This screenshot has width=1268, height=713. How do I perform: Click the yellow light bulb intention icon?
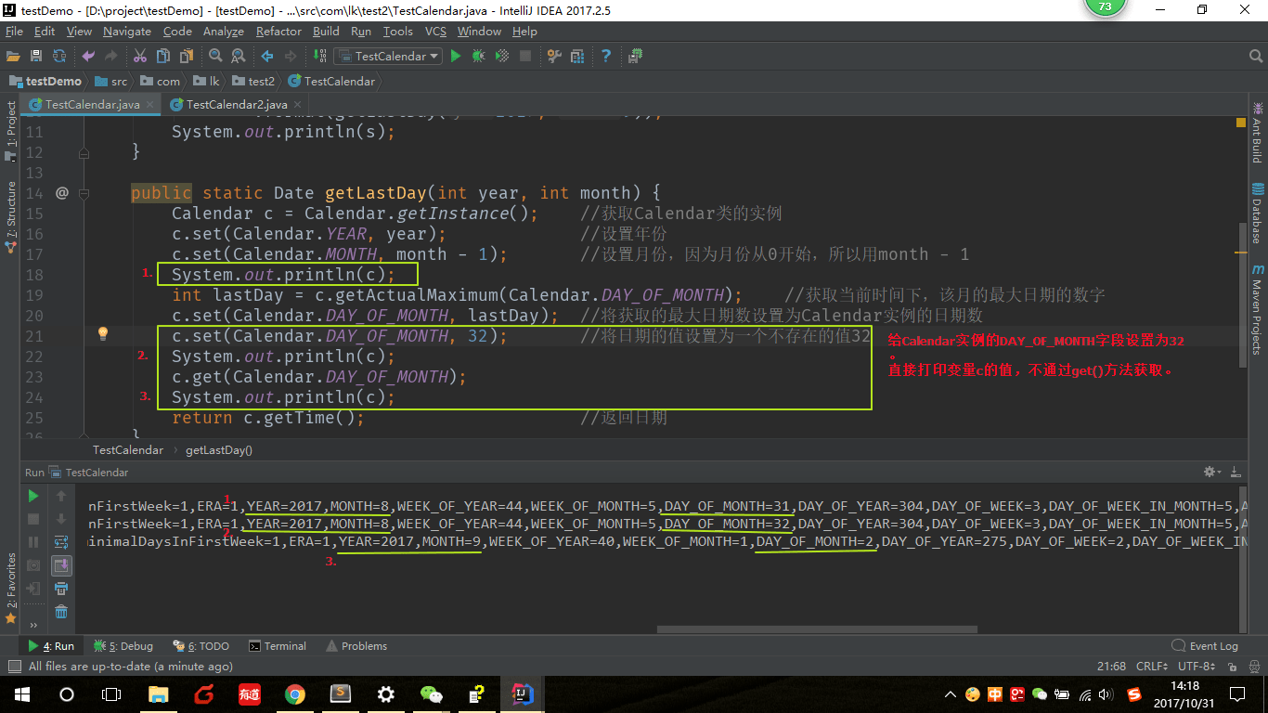(103, 334)
